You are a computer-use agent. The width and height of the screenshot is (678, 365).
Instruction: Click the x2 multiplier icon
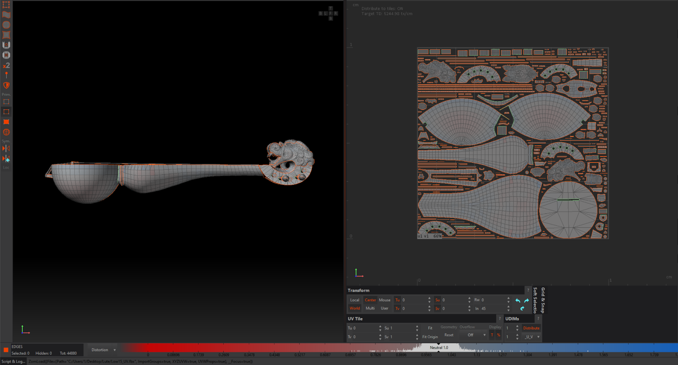6,66
